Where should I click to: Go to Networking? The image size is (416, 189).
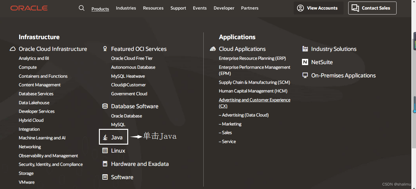[30, 147]
